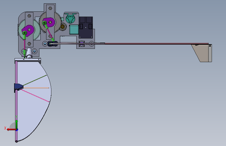Select the black circuit board component

(x=86, y=28)
